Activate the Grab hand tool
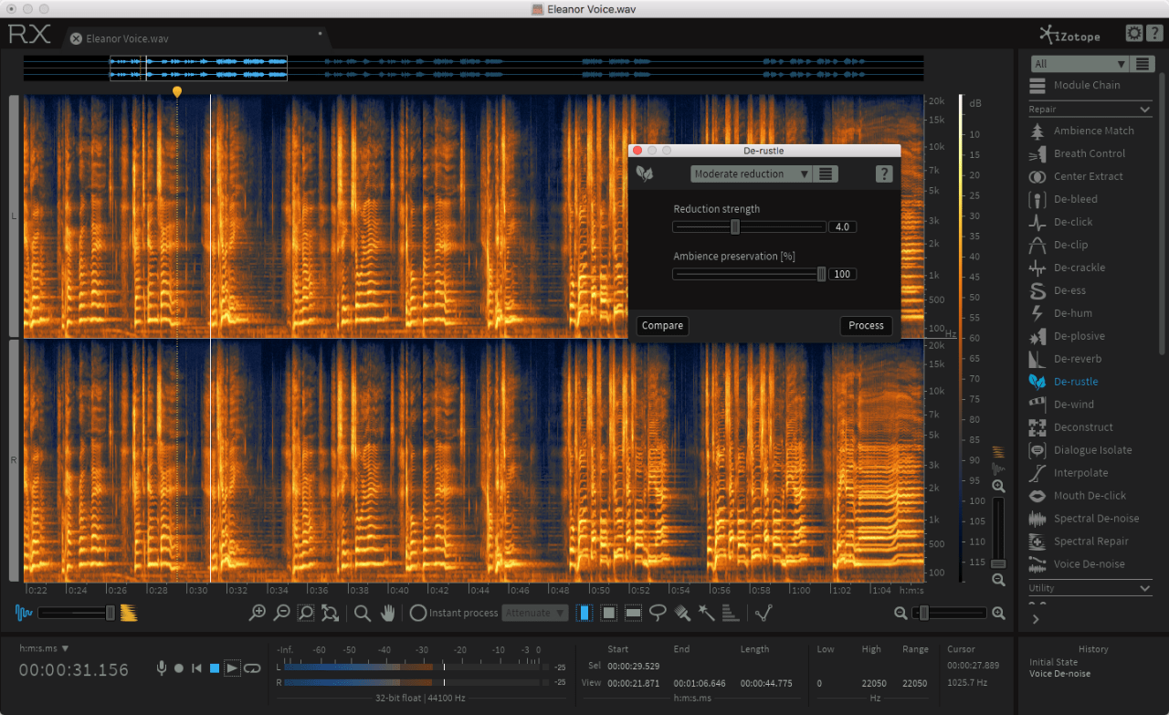This screenshot has width=1169, height=715. point(387,613)
